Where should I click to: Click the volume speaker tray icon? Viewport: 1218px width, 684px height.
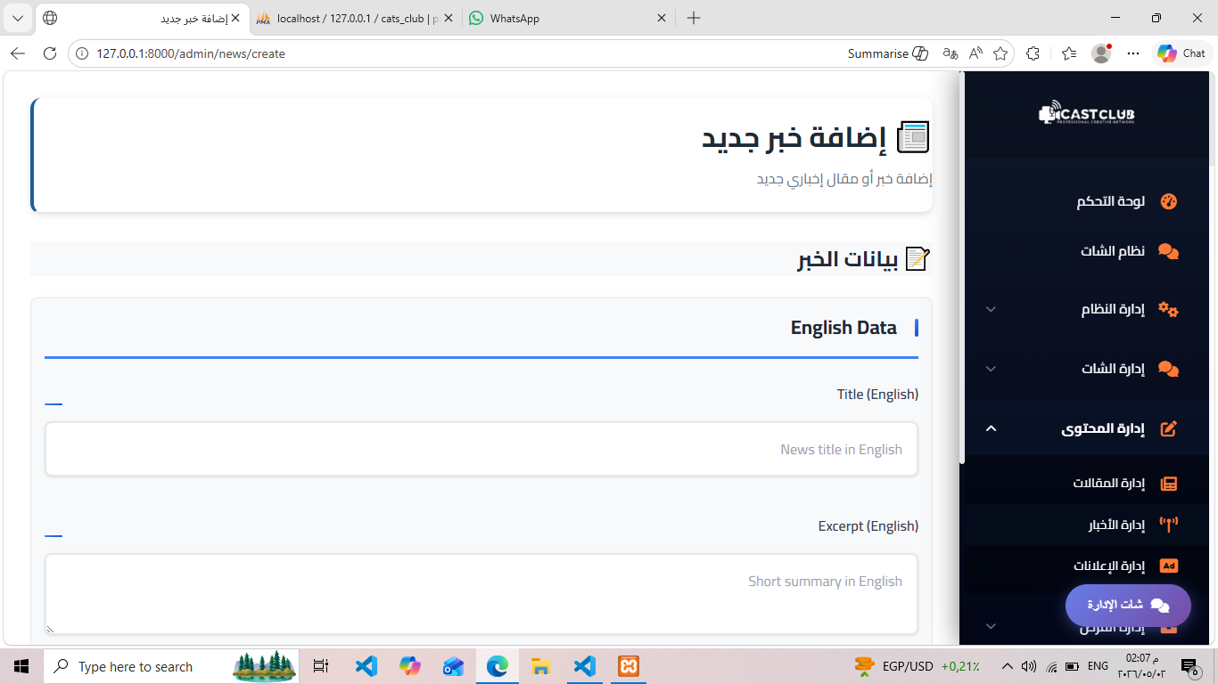click(x=1029, y=666)
